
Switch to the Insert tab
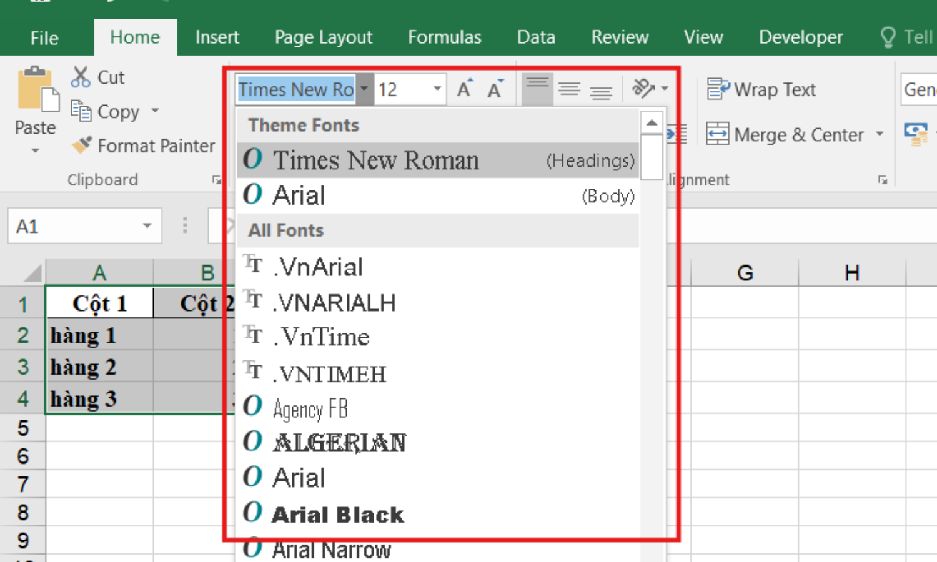click(x=217, y=37)
